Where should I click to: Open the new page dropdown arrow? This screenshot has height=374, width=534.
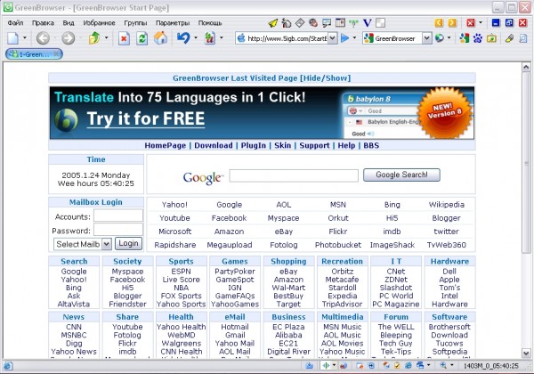click(x=25, y=37)
